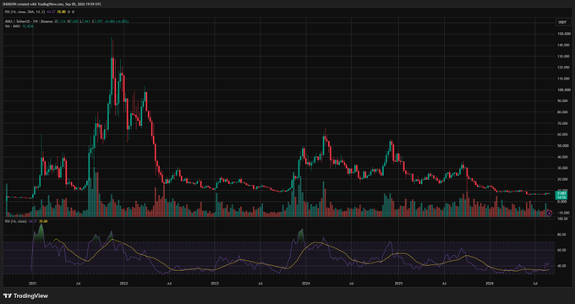Screen dimensions: 575x304
Task: Click the 2026 label on the time axis
Action: [x=490, y=284]
